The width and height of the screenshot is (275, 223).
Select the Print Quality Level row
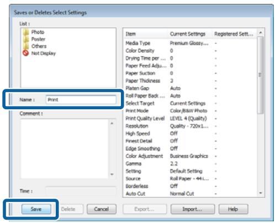coord(190,118)
